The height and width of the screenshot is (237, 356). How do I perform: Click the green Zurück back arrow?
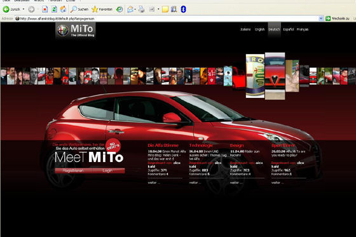6,10
